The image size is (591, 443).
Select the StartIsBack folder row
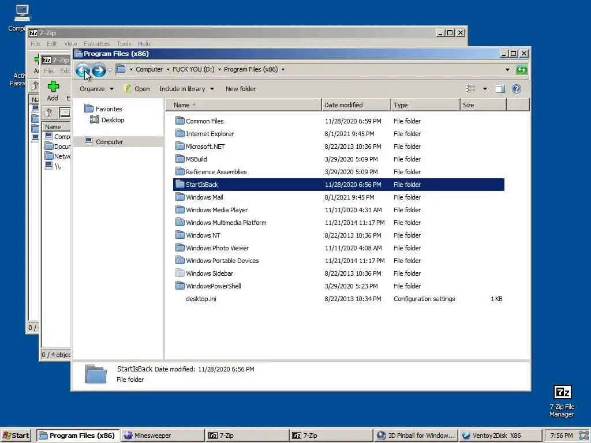click(338, 185)
